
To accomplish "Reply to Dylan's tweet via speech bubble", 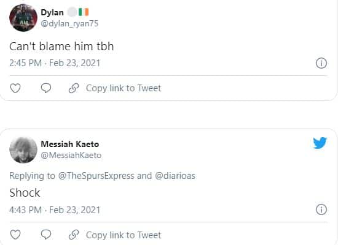I will tap(46, 88).
